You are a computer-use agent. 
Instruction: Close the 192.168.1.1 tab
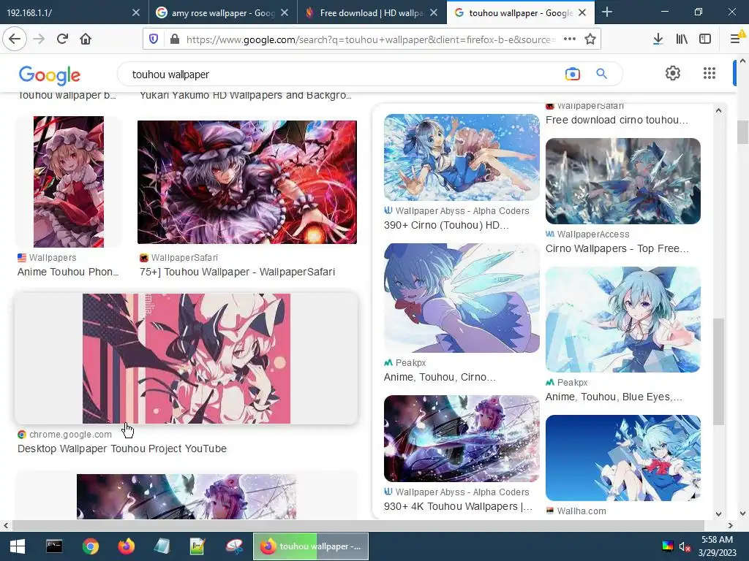click(x=135, y=13)
